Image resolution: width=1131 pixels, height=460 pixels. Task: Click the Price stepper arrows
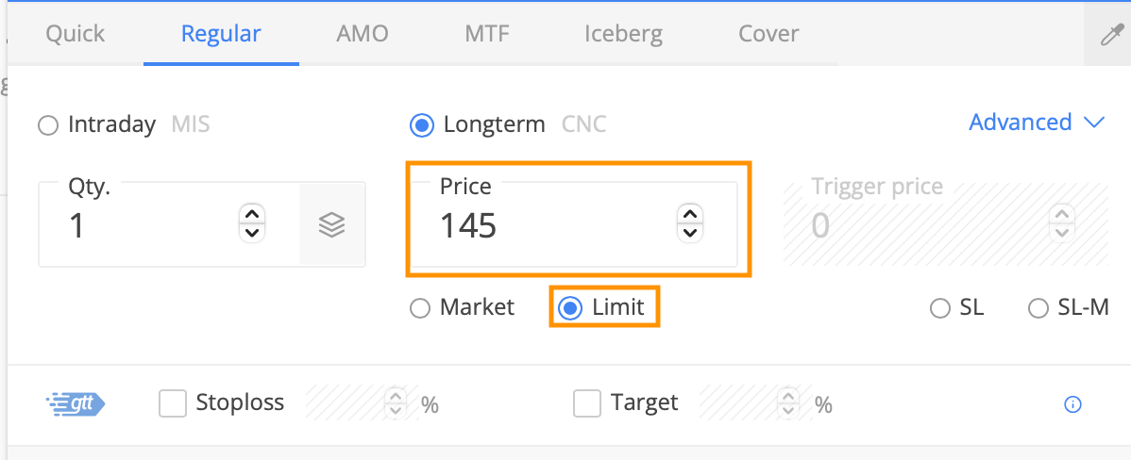point(690,222)
